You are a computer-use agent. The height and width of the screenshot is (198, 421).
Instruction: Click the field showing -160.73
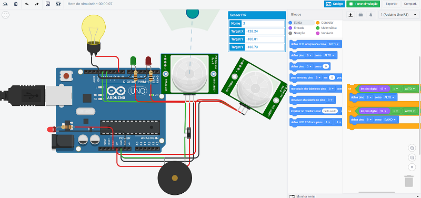tap(265, 47)
